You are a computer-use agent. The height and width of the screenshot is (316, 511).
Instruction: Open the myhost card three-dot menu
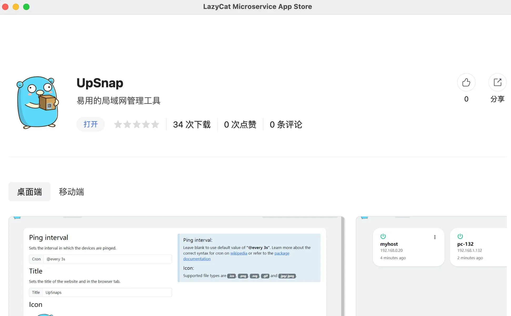(435, 237)
